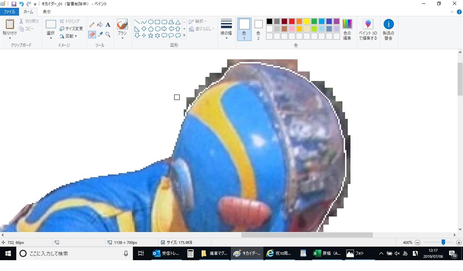Click the zoom slider handle

(443, 242)
